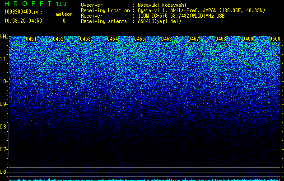The width and height of the screenshot is (284, 181).
Task: Click the 1.0.0 version number
Action: coord(61,4)
